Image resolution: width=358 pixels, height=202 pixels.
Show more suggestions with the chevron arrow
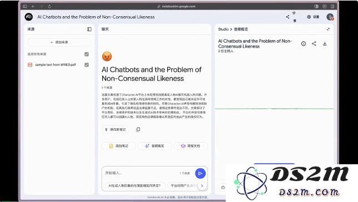[x=202, y=185]
